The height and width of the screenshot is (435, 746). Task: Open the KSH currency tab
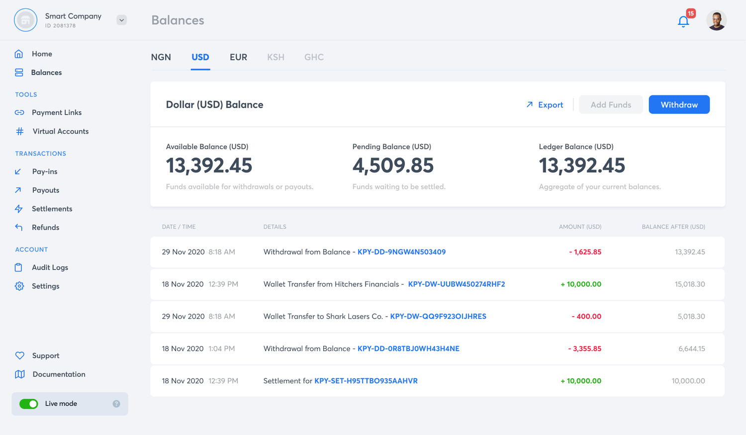tap(276, 57)
